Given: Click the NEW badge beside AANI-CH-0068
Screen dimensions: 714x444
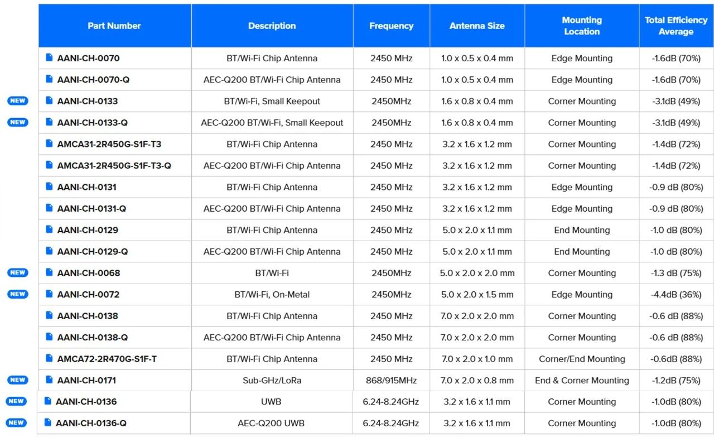Looking at the screenshot, I should pos(17,273).
